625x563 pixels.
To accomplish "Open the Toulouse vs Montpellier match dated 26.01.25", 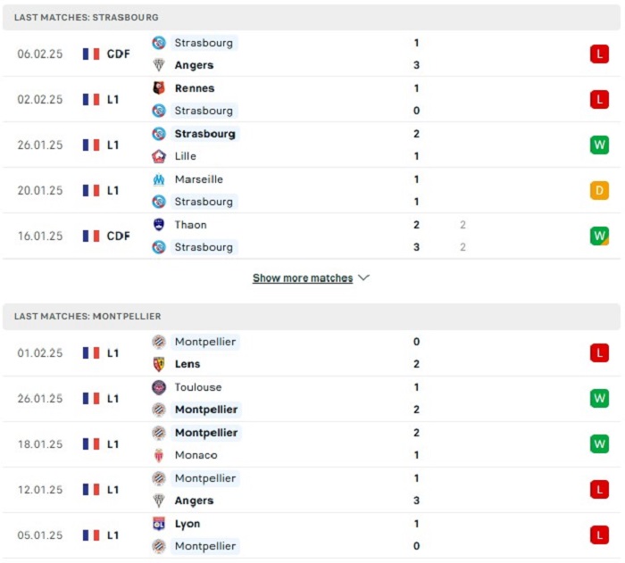I will [312, 399].
